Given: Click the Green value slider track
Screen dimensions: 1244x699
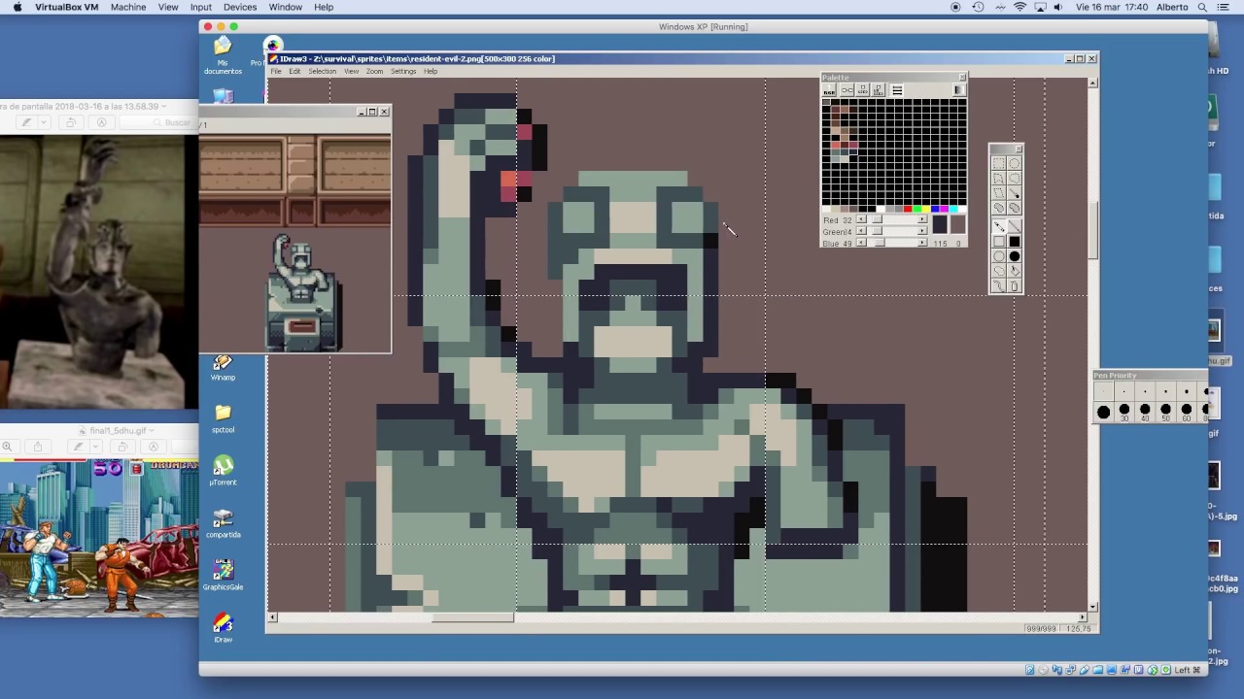Looking at the screenshot, I should click(x=892, y=231).
